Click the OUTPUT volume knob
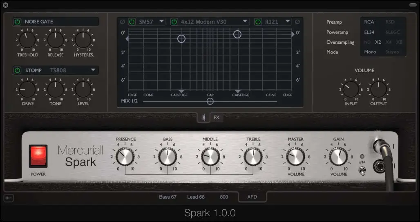This screenshot has width=420, height=222. click(378, 89)
